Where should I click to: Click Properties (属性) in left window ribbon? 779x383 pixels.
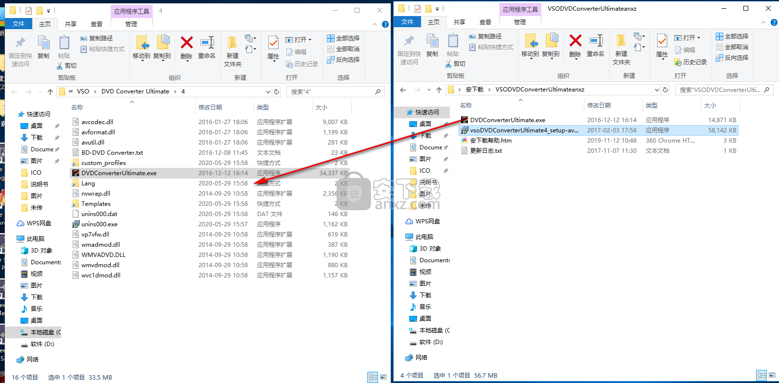pyautogui.click(x=273, y=48)
